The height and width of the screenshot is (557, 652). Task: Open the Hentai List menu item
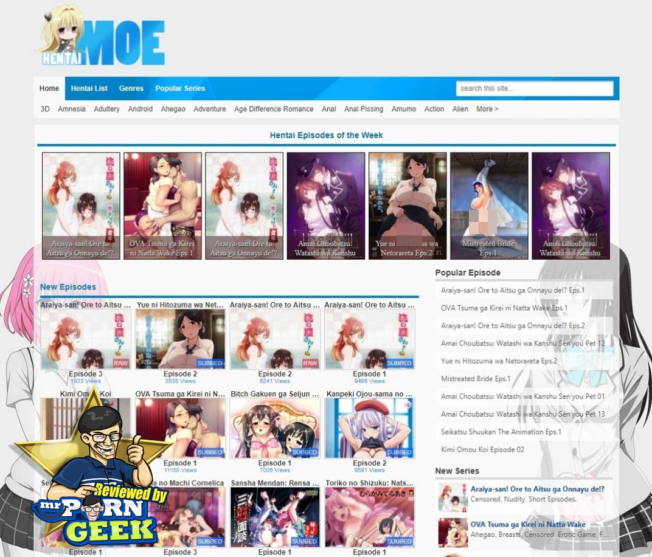point(89,88)
